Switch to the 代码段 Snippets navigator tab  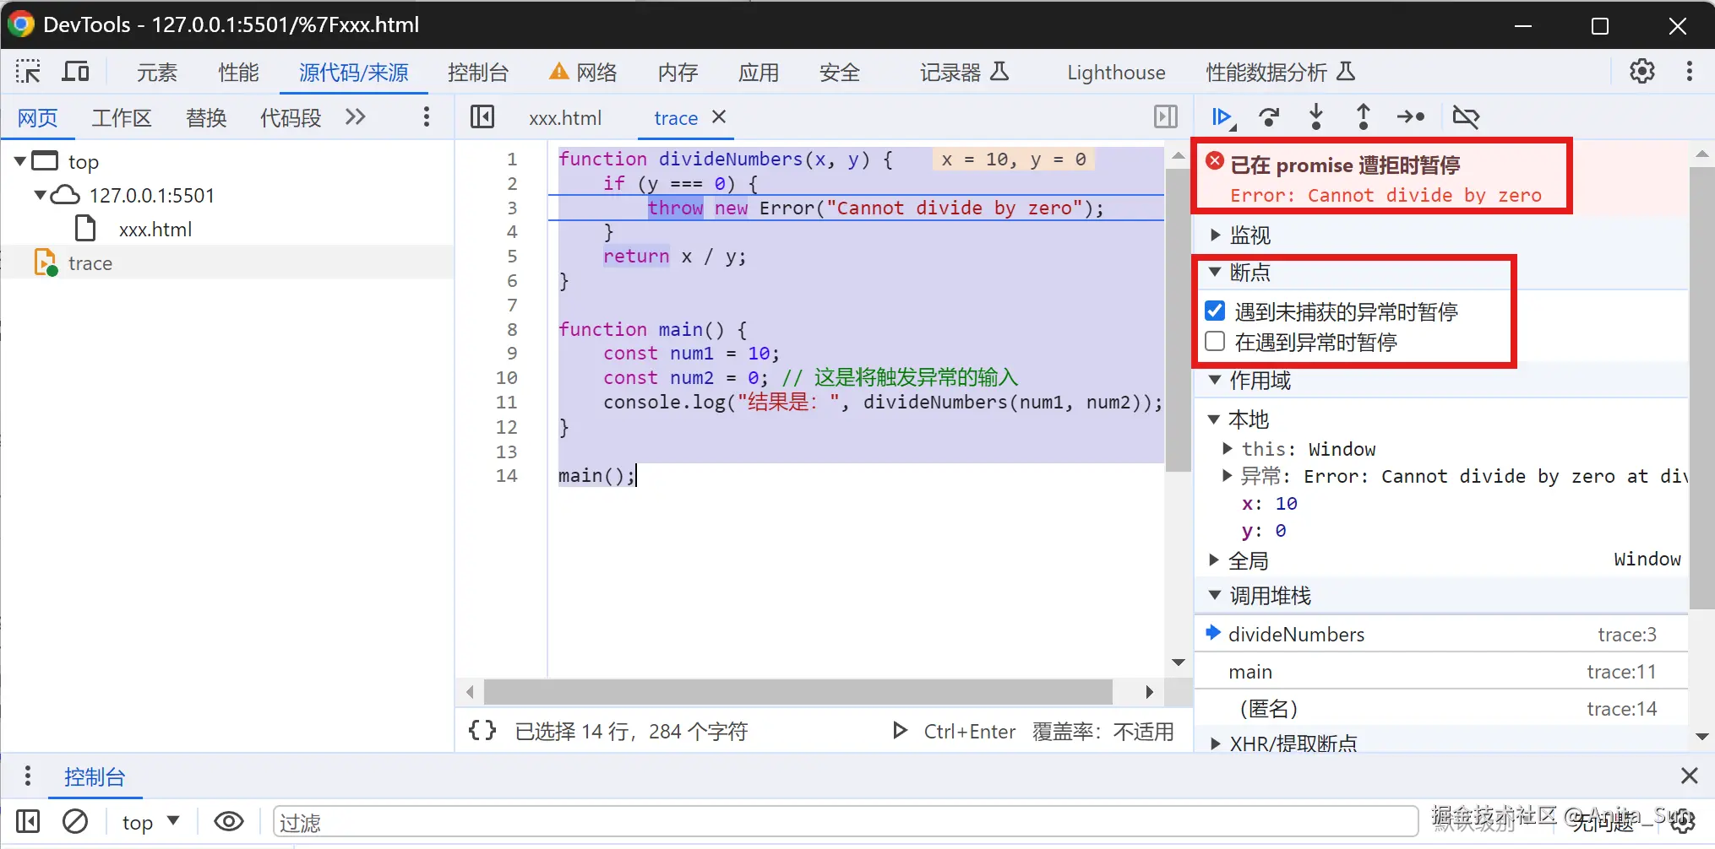291,118
